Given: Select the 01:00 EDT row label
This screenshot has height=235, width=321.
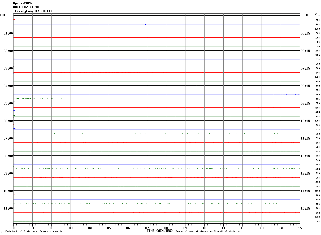Looking at the screenshot, I should tap(8, 33).
